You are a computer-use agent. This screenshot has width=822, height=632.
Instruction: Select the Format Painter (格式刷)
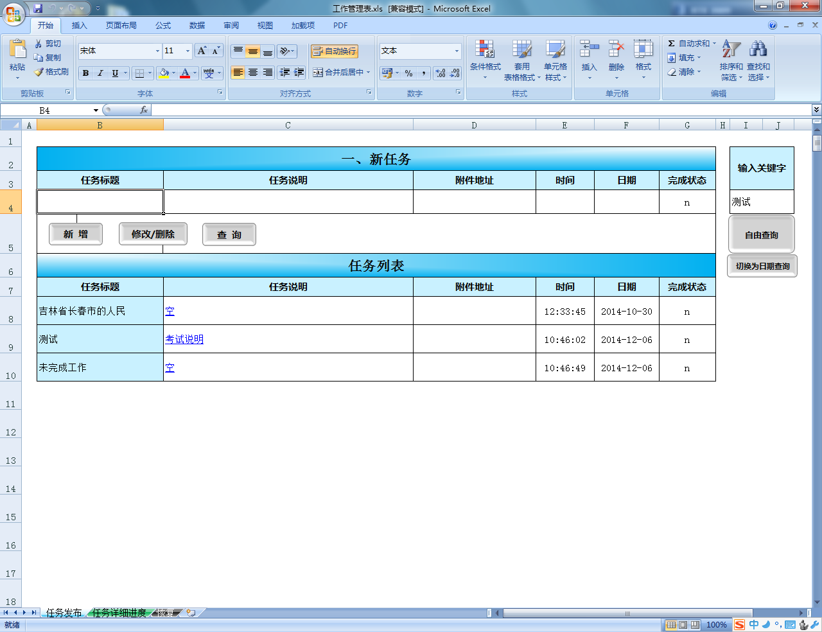[x=51, y=72]
